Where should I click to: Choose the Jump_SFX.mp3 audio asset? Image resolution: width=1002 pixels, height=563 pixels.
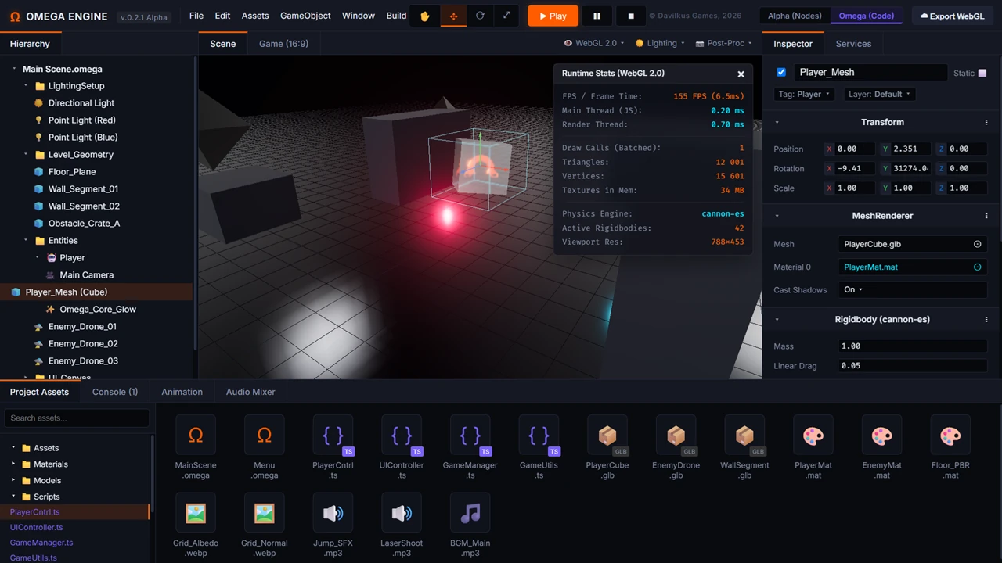point(333,513)
